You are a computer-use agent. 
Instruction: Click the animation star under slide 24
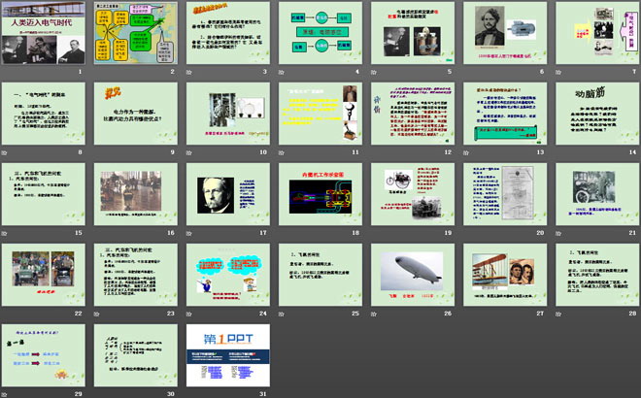[188, 314]
